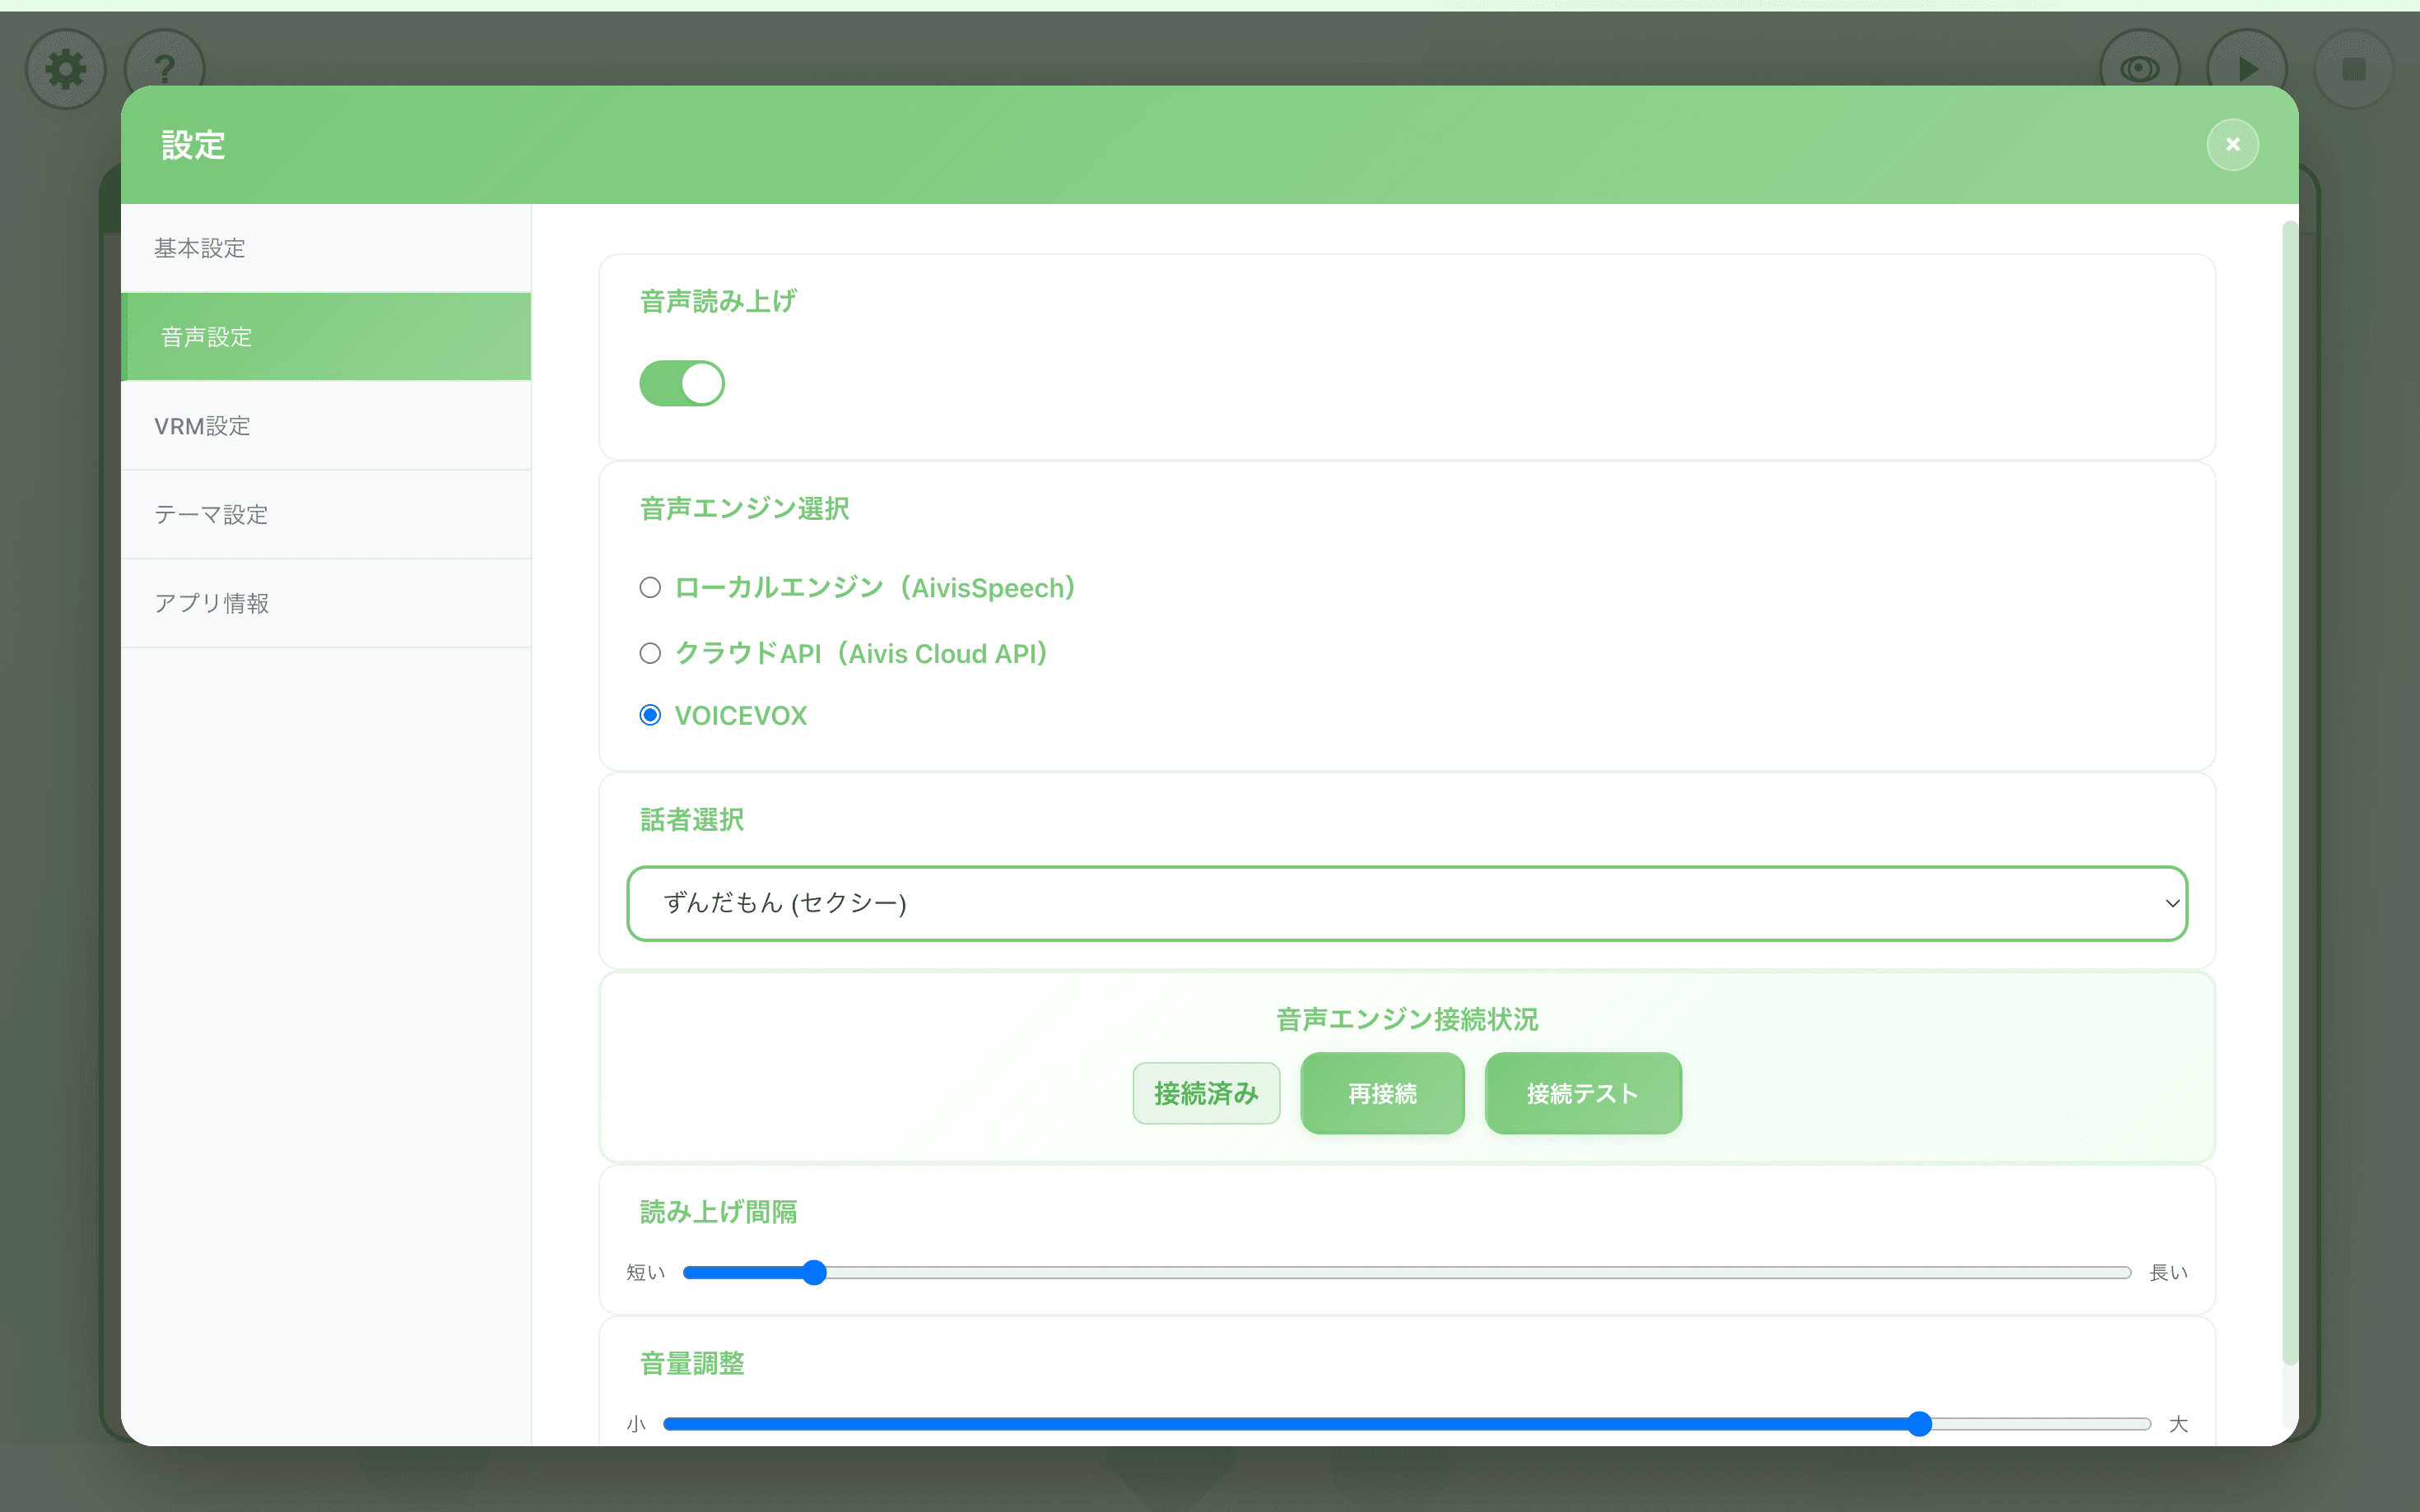The image size is (2420, 1512).
Task: Toggle the 音声読み上げ switch off
Action: pos(682,384)
